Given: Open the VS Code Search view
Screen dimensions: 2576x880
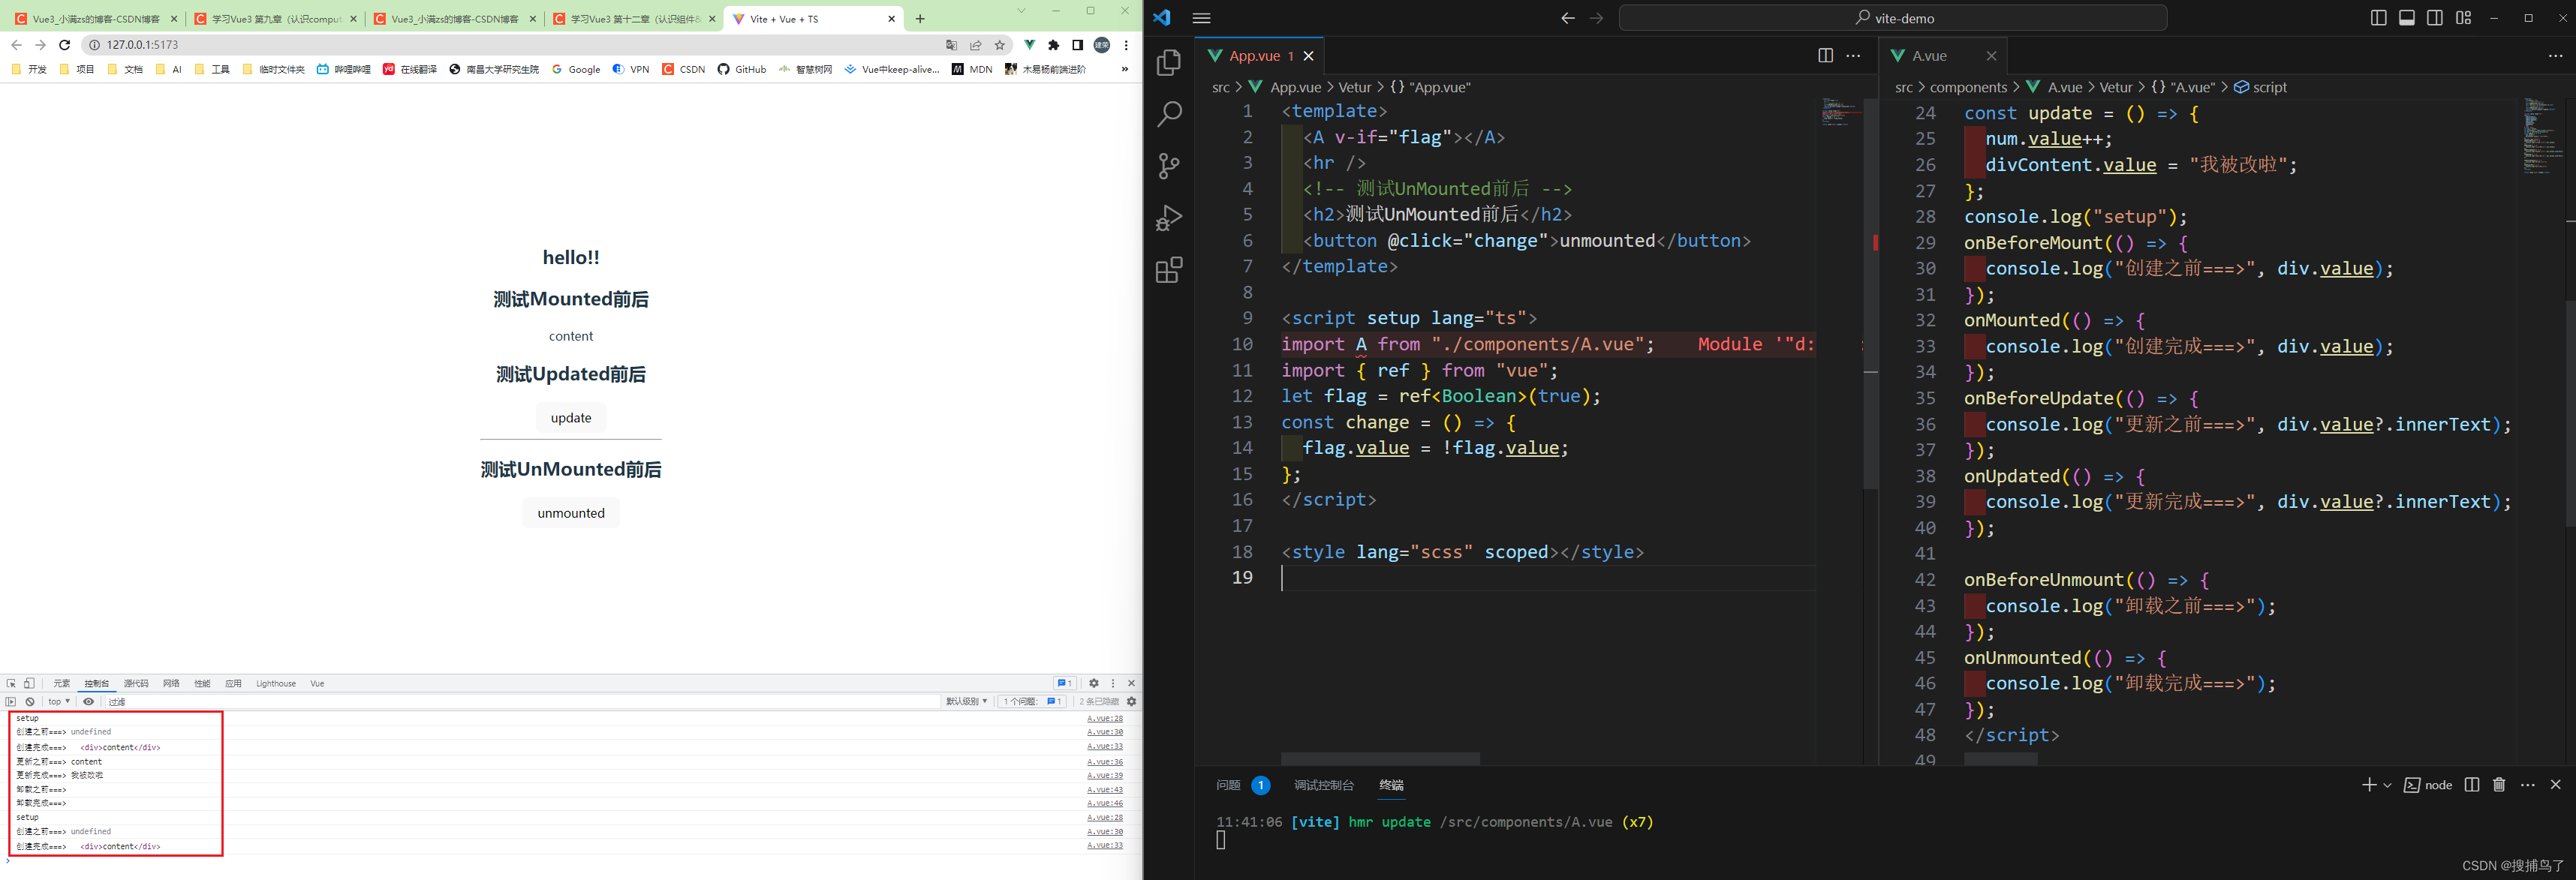Looking at the screenshot, I should 1169,114.
